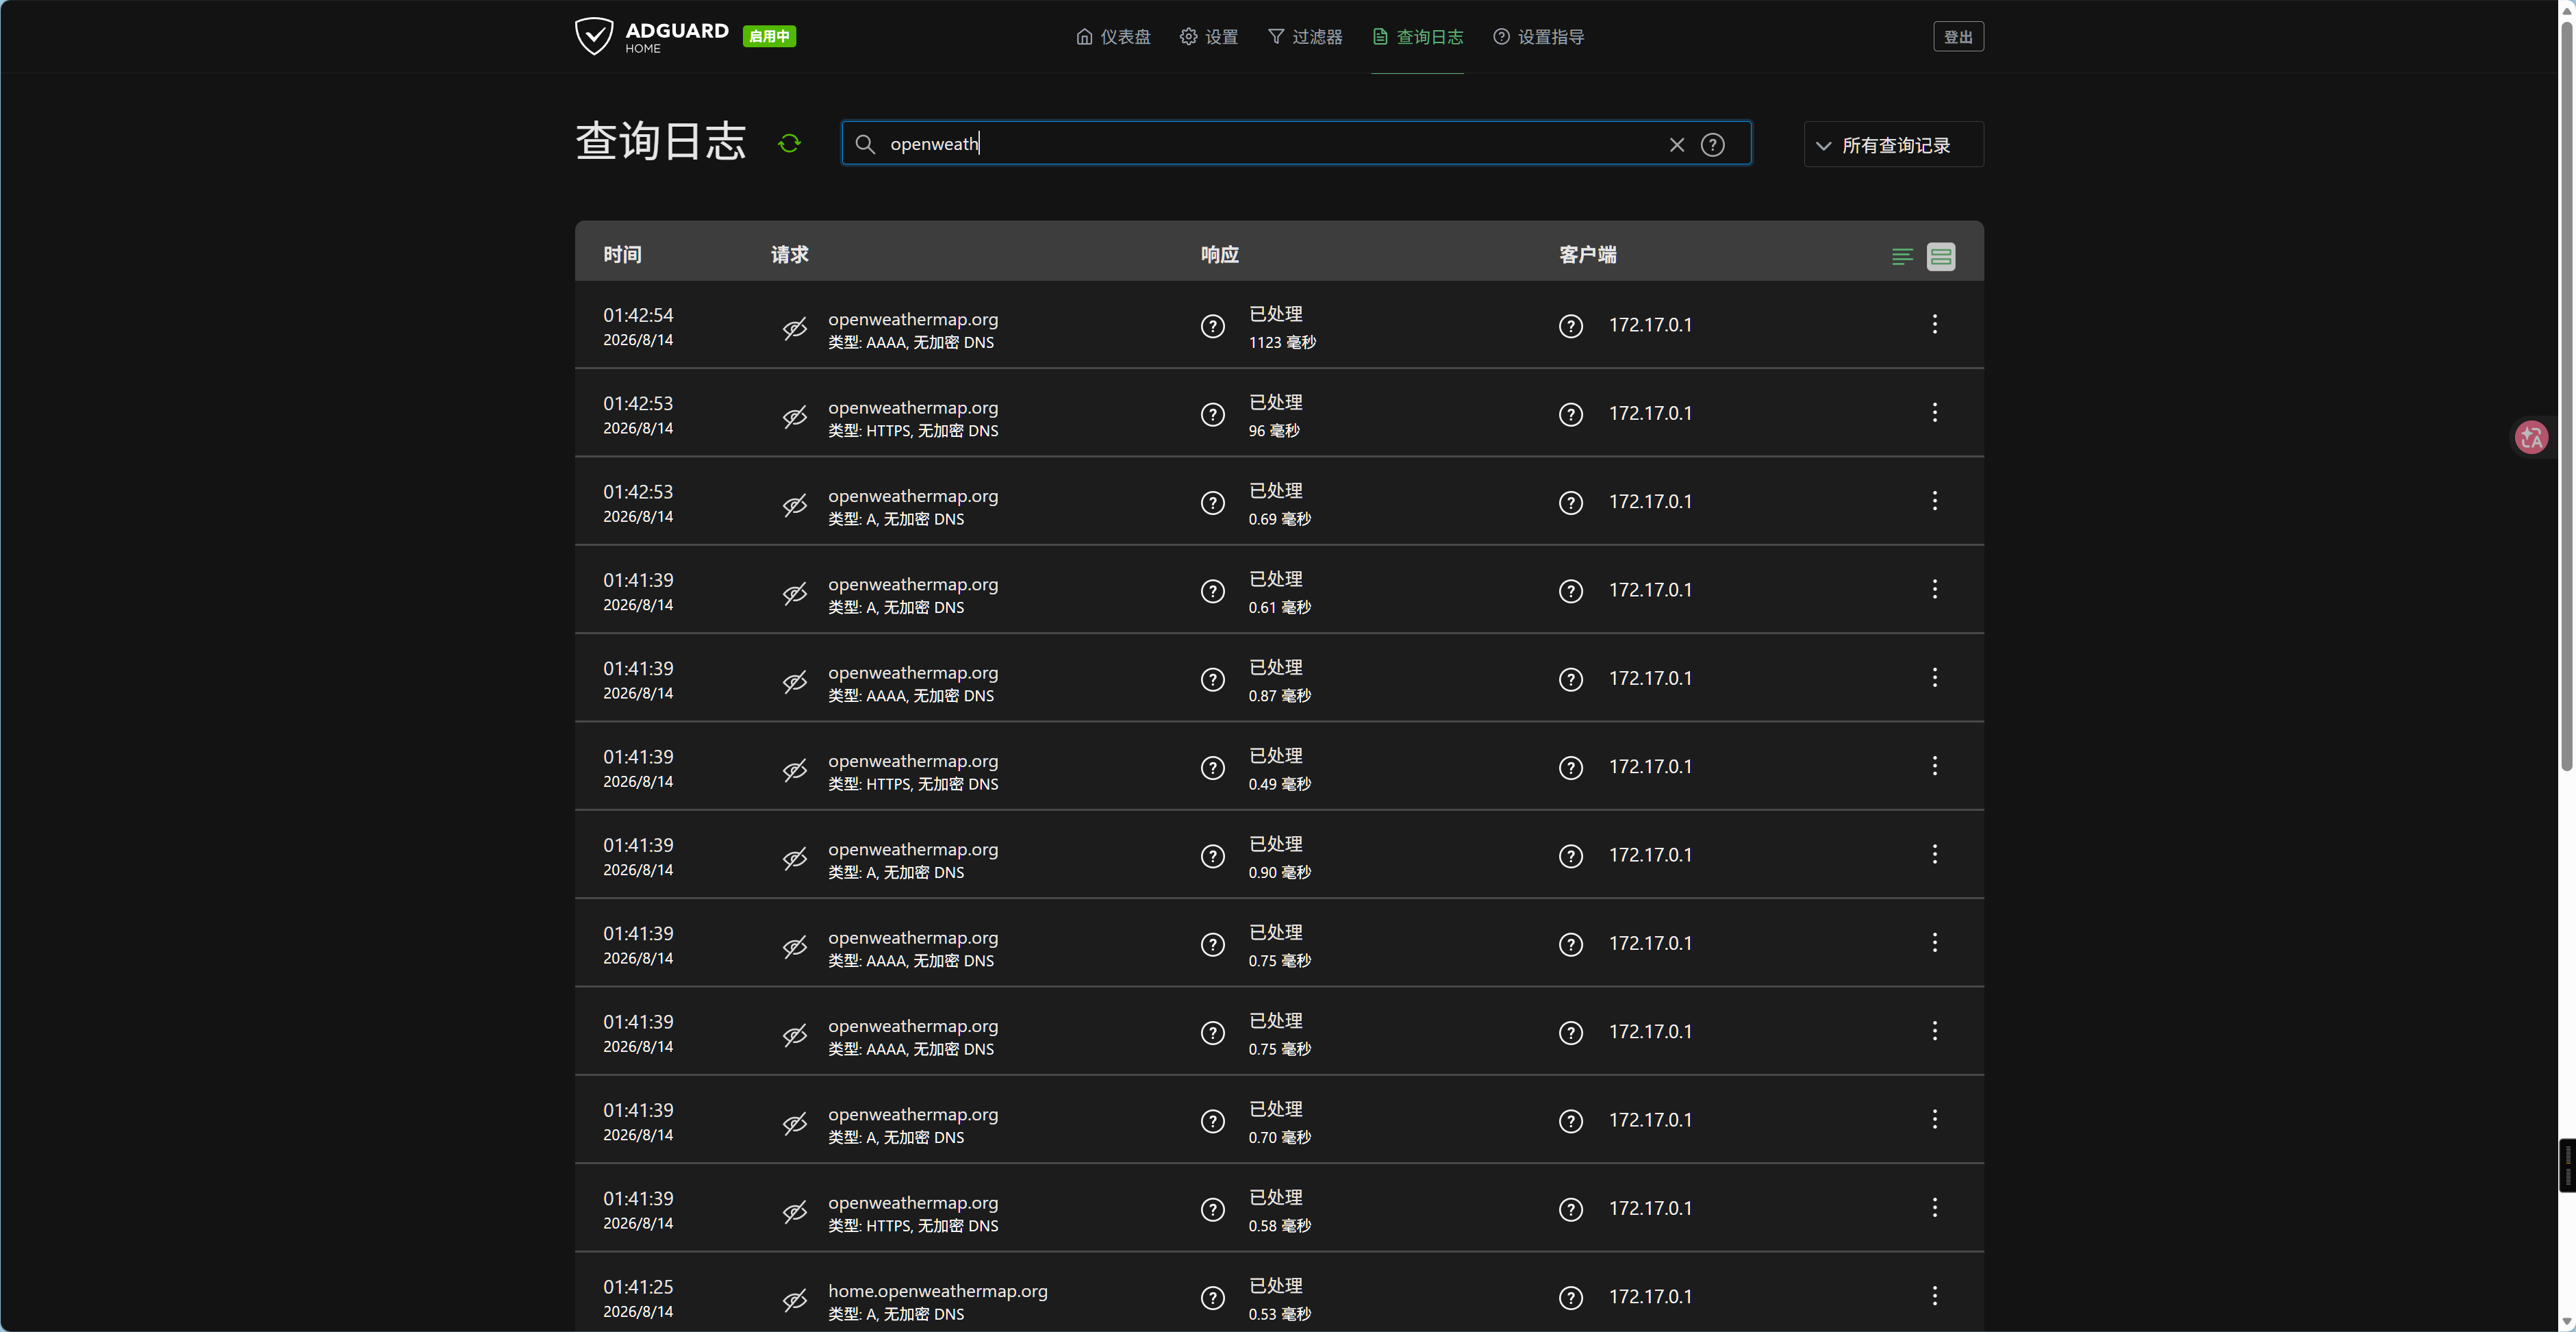Toggle the eye icon on the 0.69 毫秒 row
The image size is (2576, 1332).
click(x=795, y=506)
